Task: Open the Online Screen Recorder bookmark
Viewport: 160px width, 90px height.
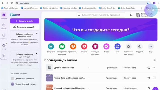Action: [126, 8]
